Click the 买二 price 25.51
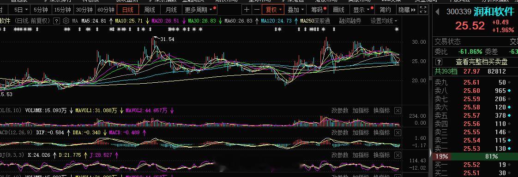 click(471, 173)
